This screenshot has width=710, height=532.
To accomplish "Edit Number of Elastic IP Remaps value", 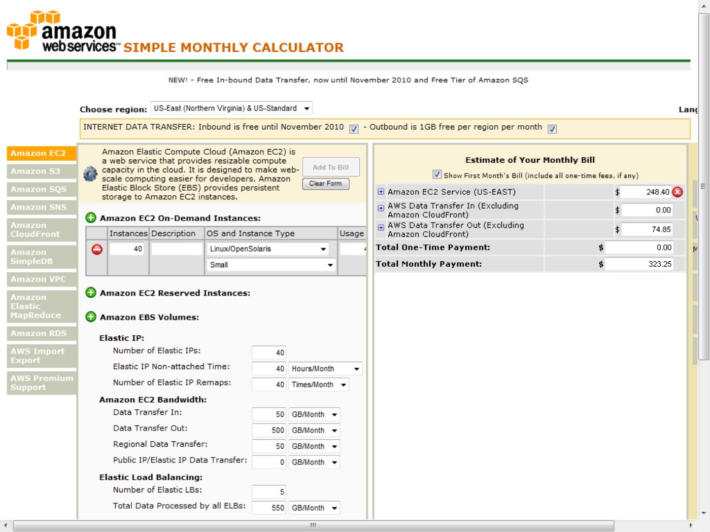I will (269, 384).
